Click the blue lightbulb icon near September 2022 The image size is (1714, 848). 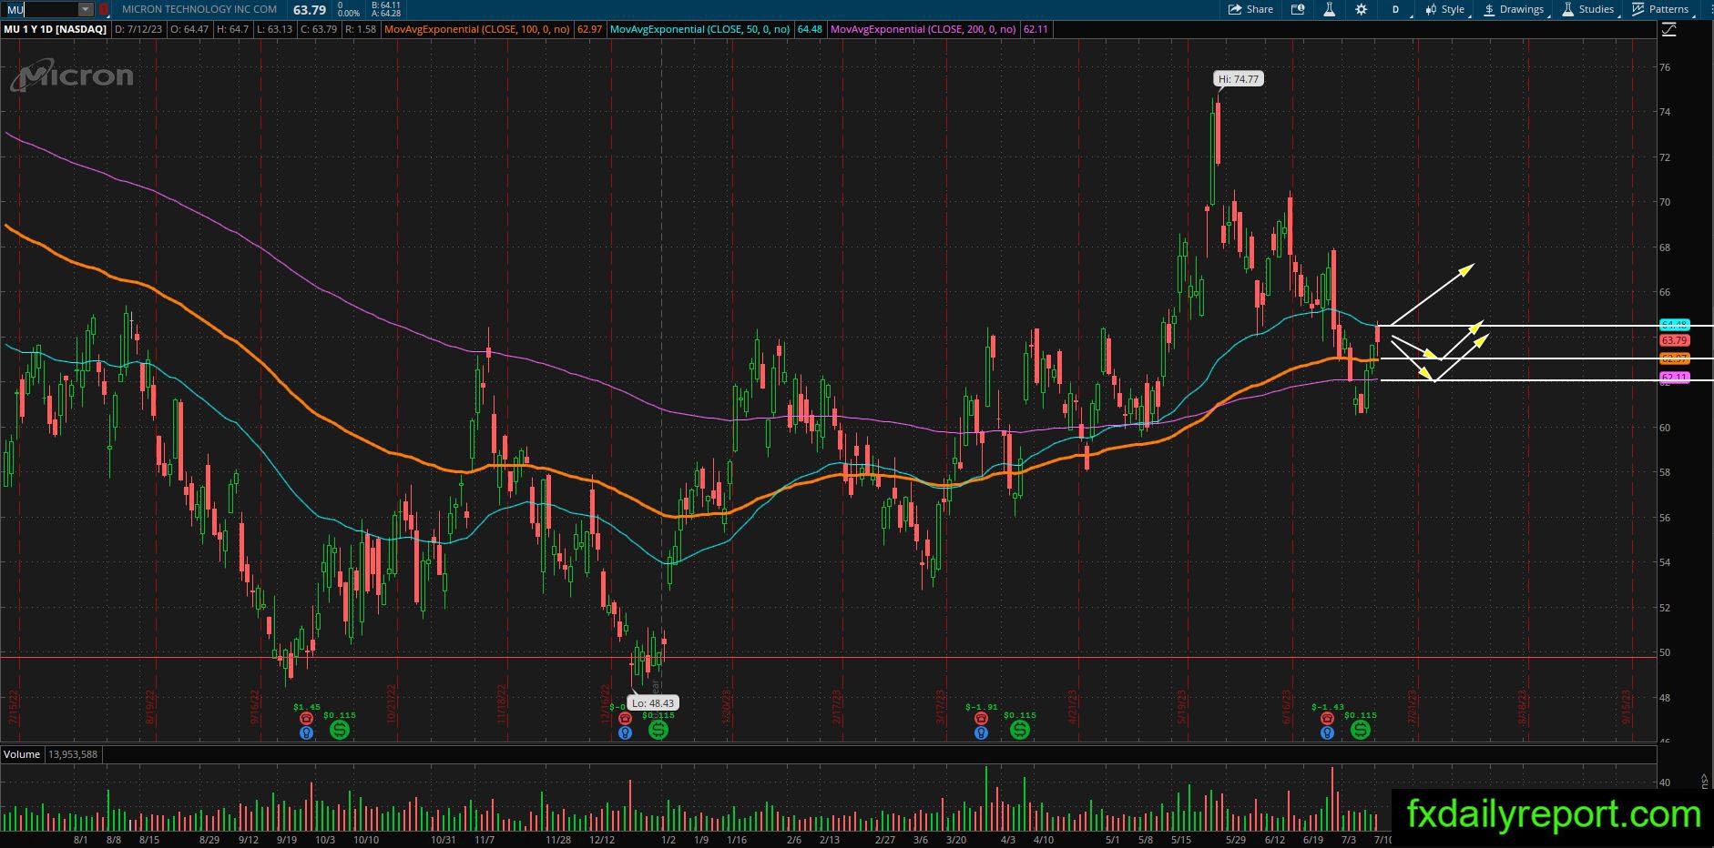(x=306, y=732)
